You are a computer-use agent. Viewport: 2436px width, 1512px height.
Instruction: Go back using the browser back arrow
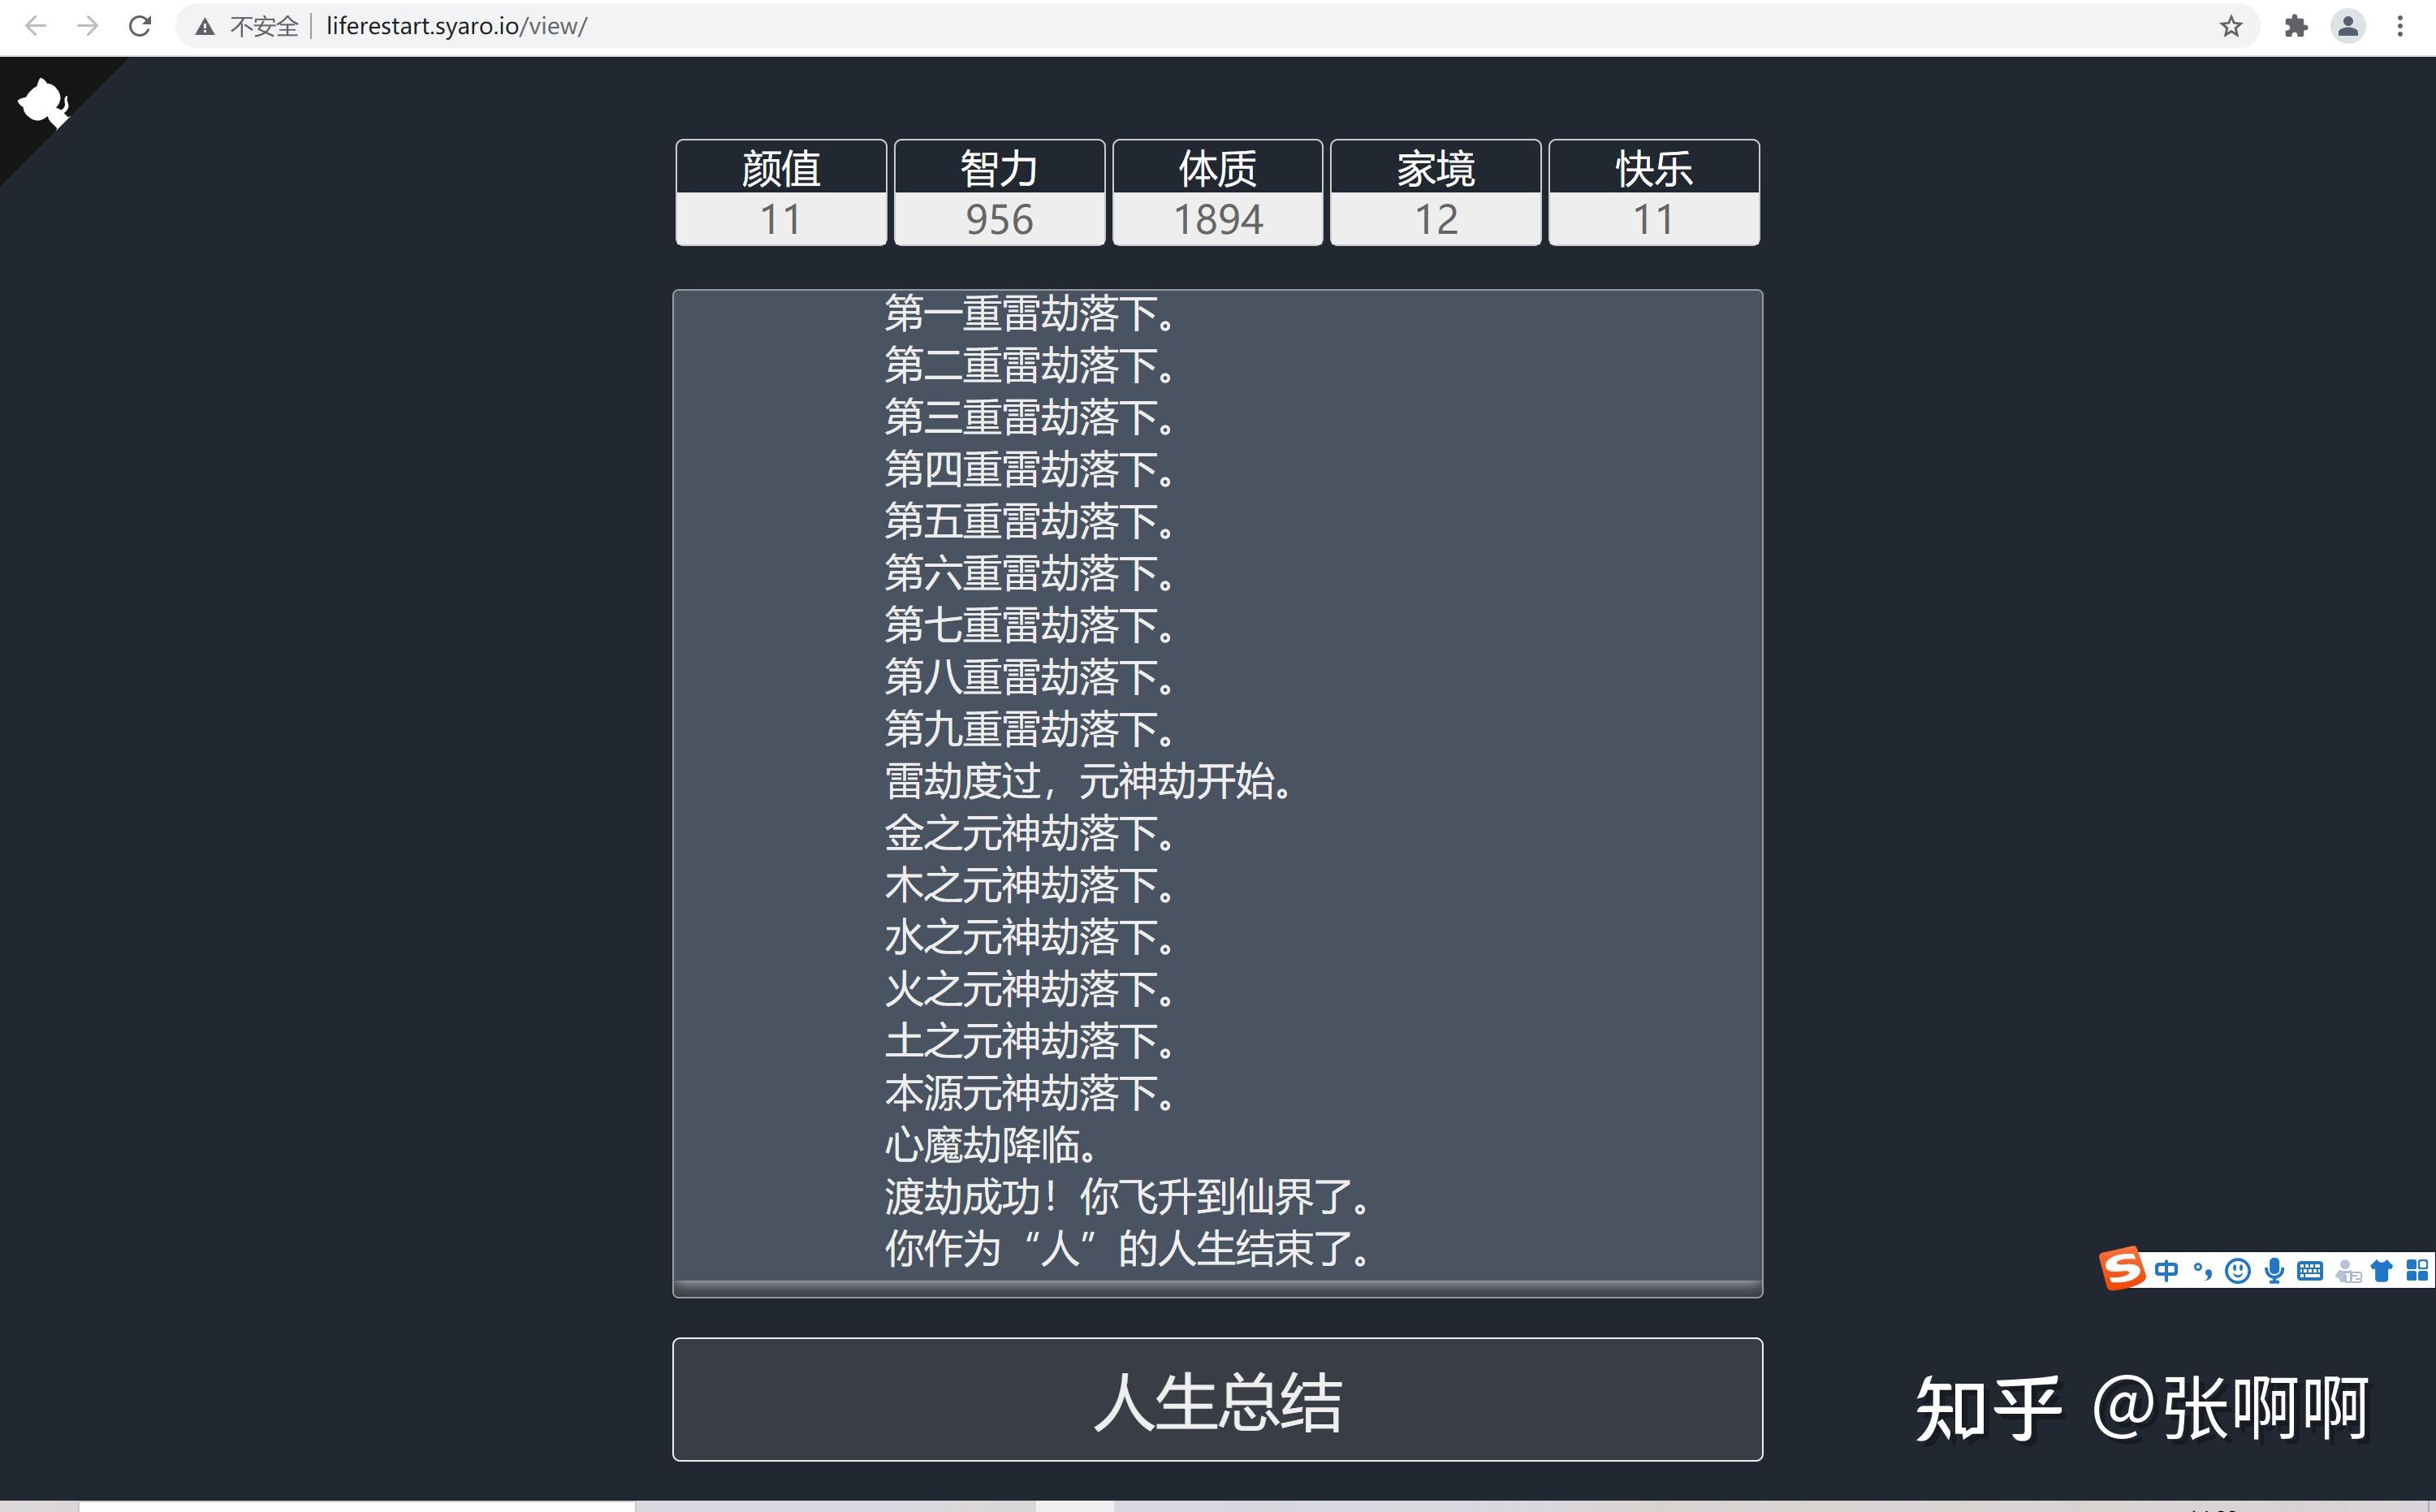(x=36, y=26)
